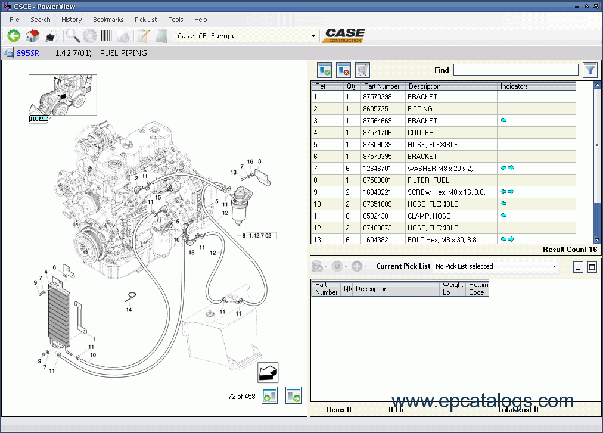The width and height of the screenshot is (603, 433).
Task: Open the History menu
Action: click(x=72, y=20)
